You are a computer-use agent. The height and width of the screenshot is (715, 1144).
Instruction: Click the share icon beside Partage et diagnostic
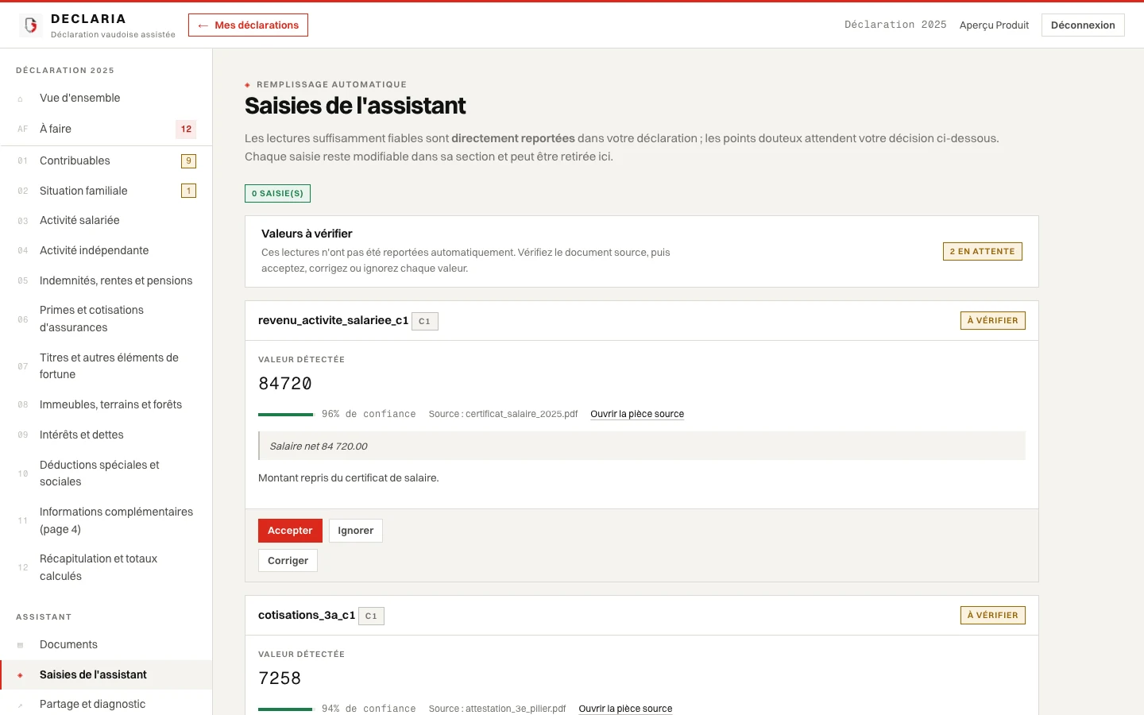pyautogui.click(x=21, y=705)
